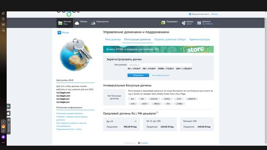Screen dimensions: 267x150
Task: Open Как перенести домен к нам link
Action: pyautogui.click(x=71, y=125)
